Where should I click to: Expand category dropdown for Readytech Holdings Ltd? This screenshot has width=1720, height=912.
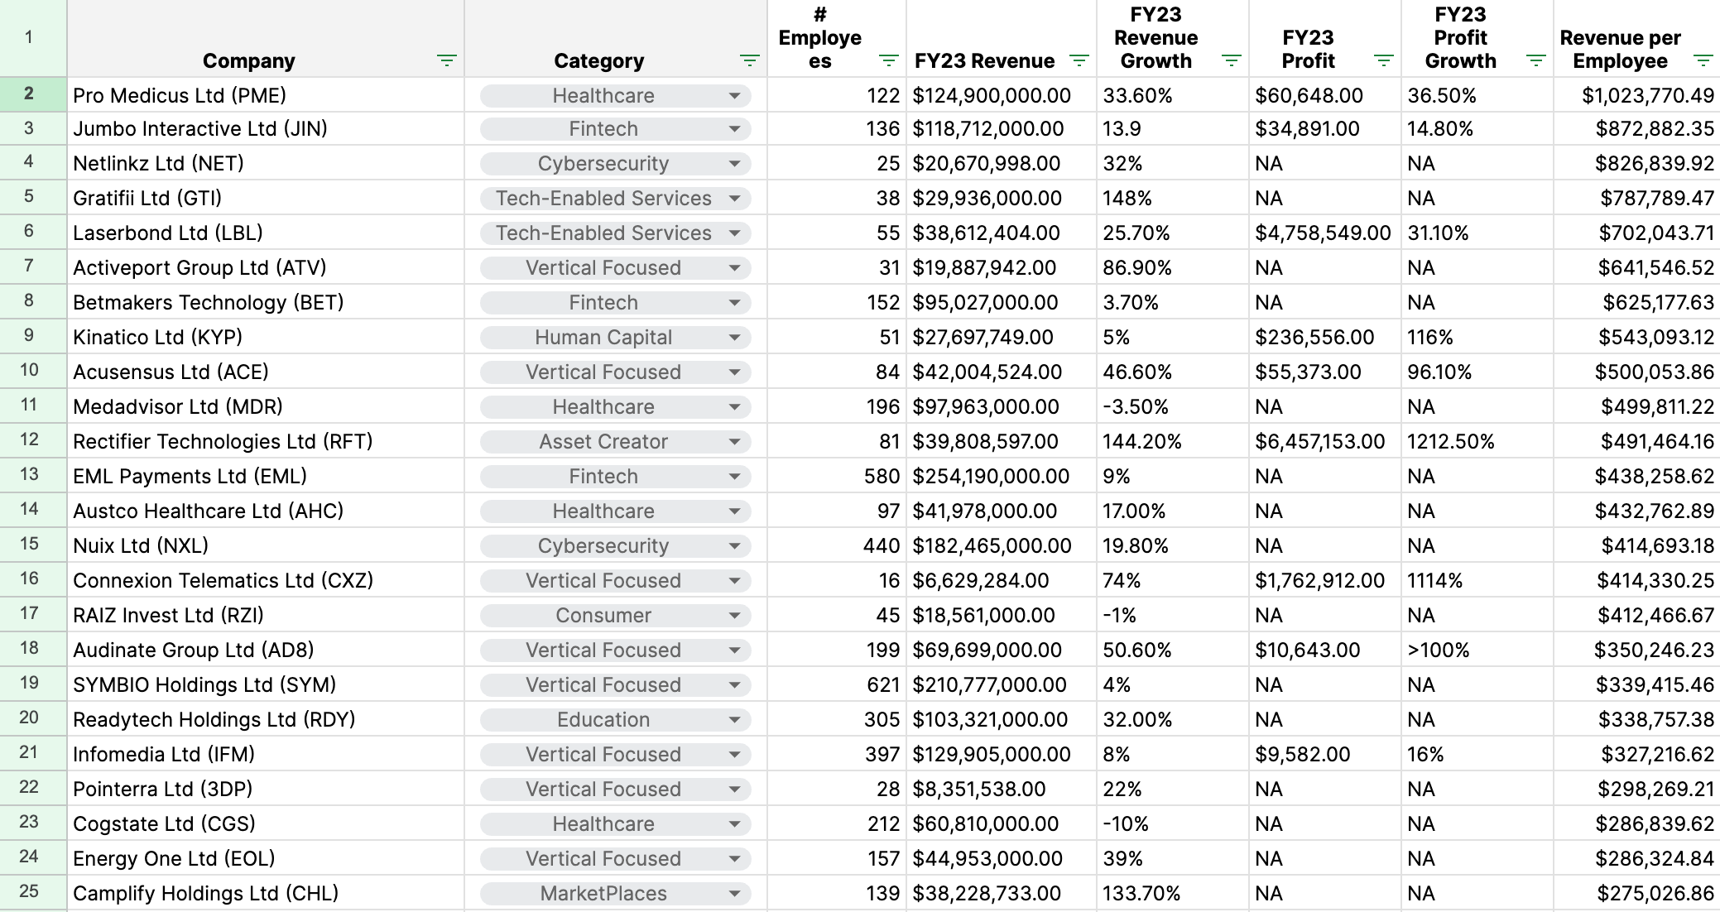click(x=734, y=720)
